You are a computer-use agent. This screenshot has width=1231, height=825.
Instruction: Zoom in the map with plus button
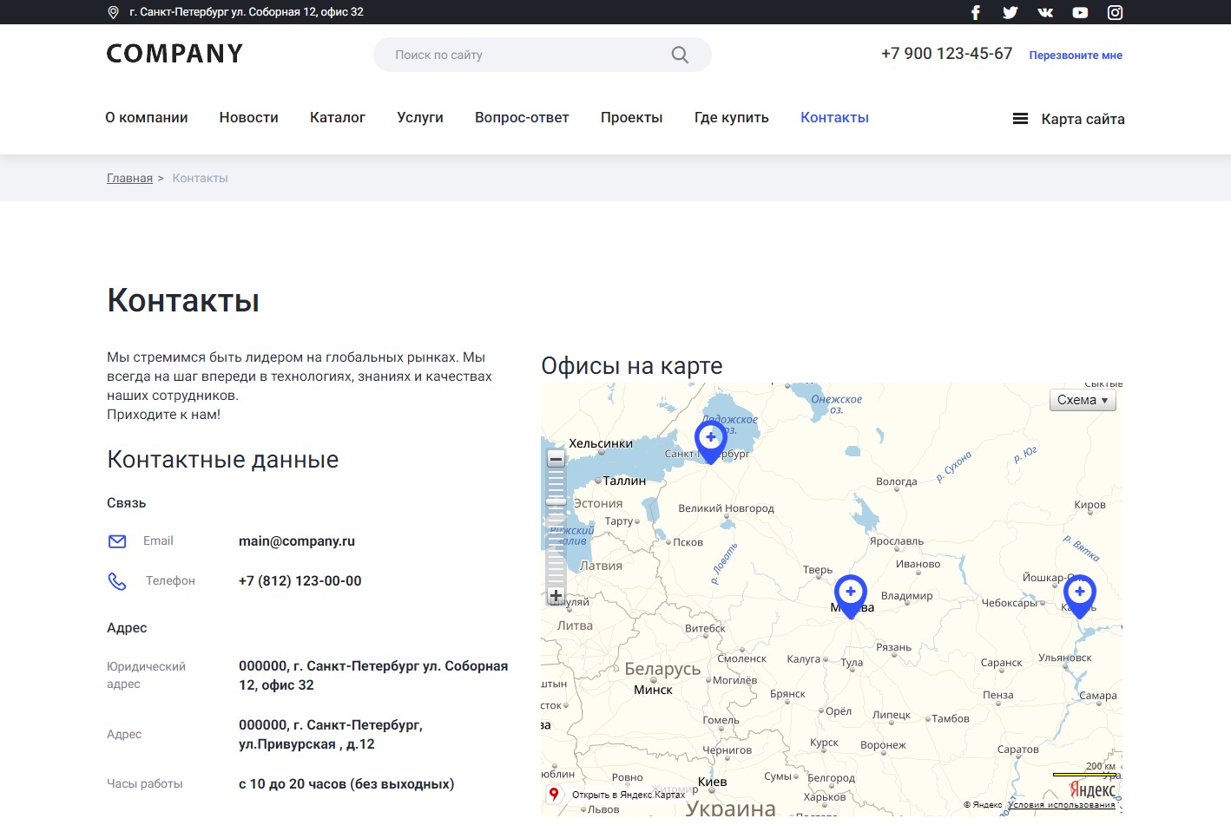(556, 596)
